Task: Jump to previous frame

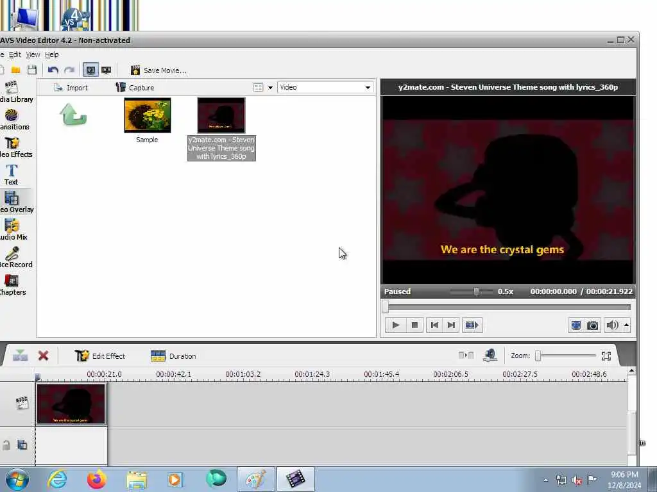Action: tap(434, 325)
